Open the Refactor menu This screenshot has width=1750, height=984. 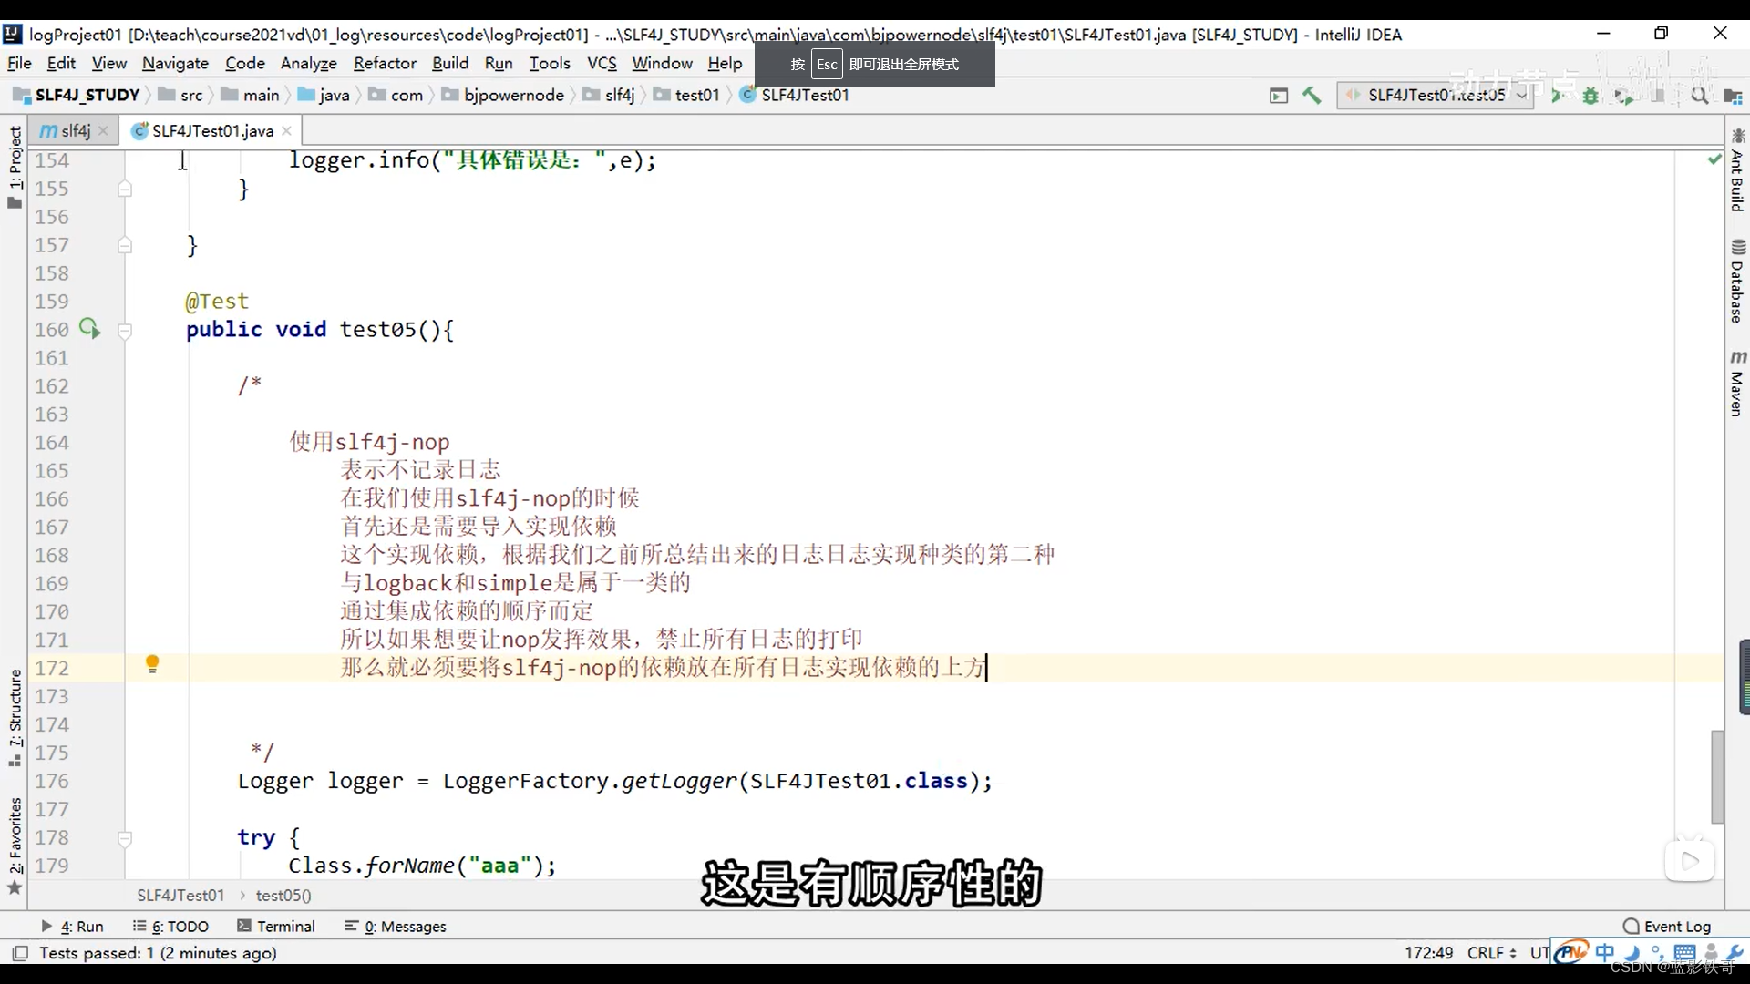click(x=385, y=63)
